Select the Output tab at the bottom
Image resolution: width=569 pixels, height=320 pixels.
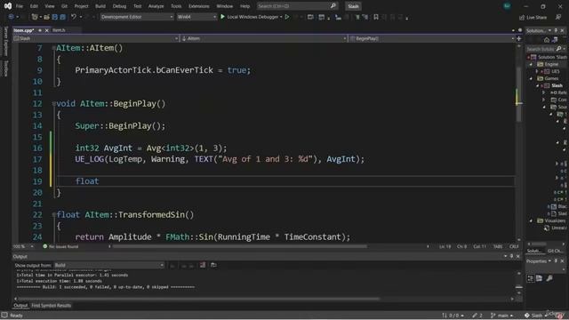pos(20,306)
